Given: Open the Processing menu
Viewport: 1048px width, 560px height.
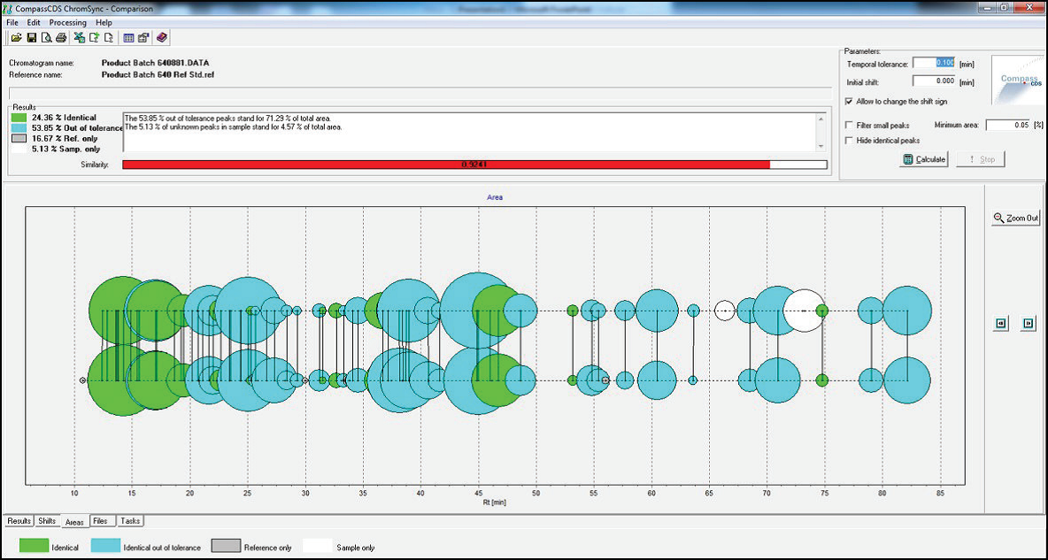Looking at the screenshot, I should pyautogui.click(x=67, y=22).
